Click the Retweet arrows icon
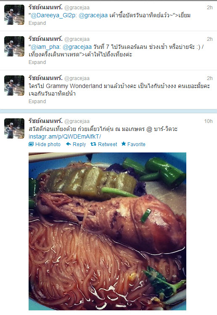The image size is (217, 315). click(x=93, y=144)
